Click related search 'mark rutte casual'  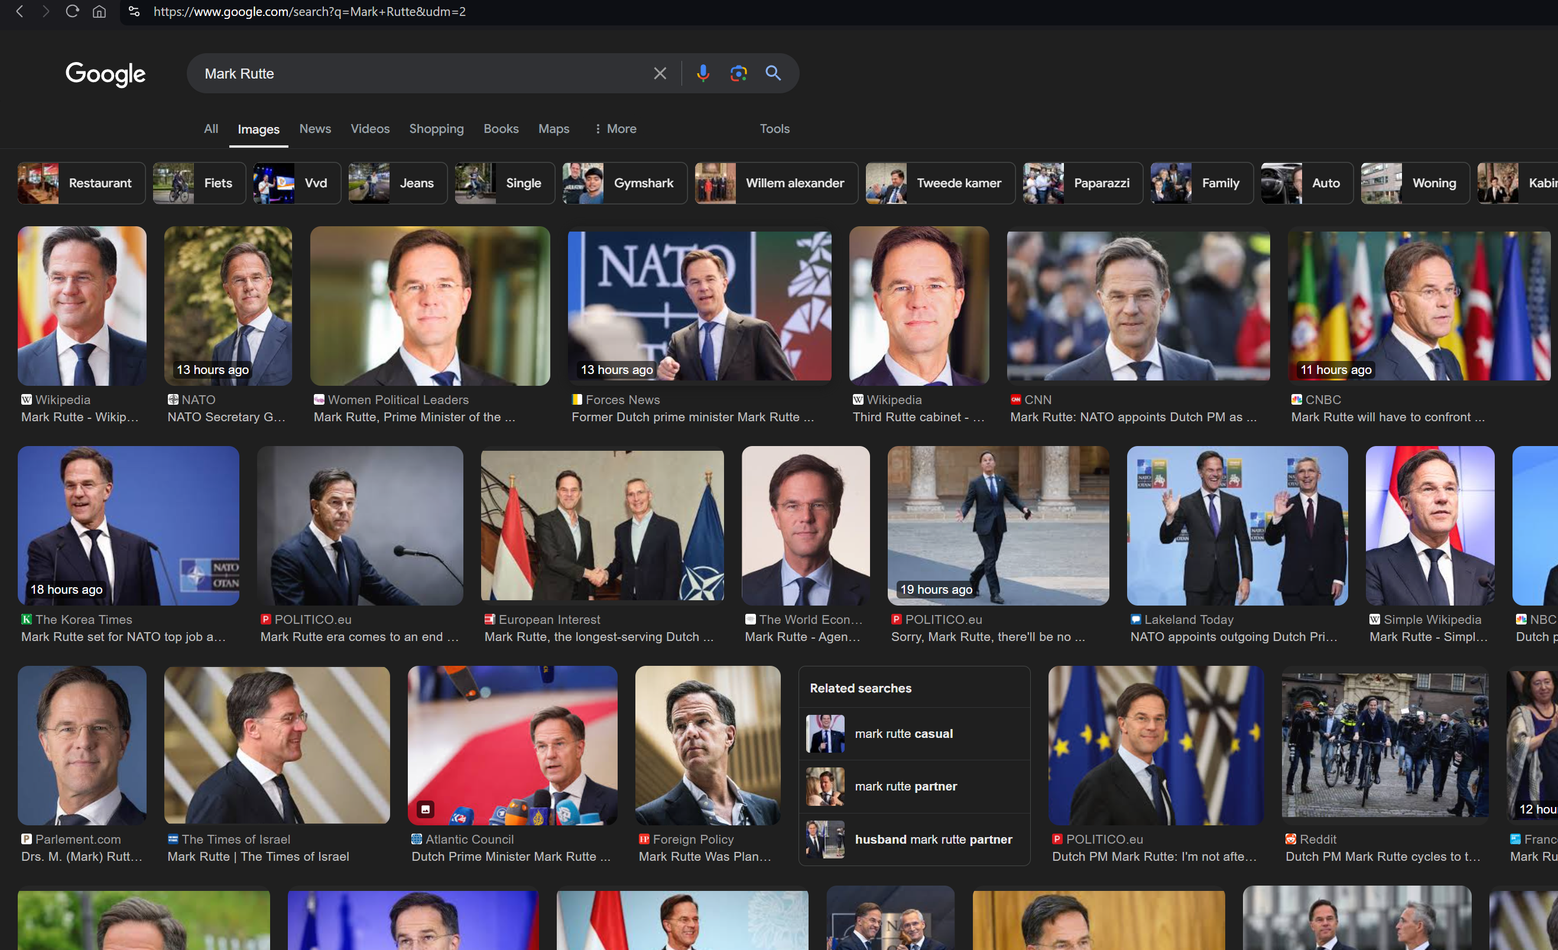click(x=914, y=734)
